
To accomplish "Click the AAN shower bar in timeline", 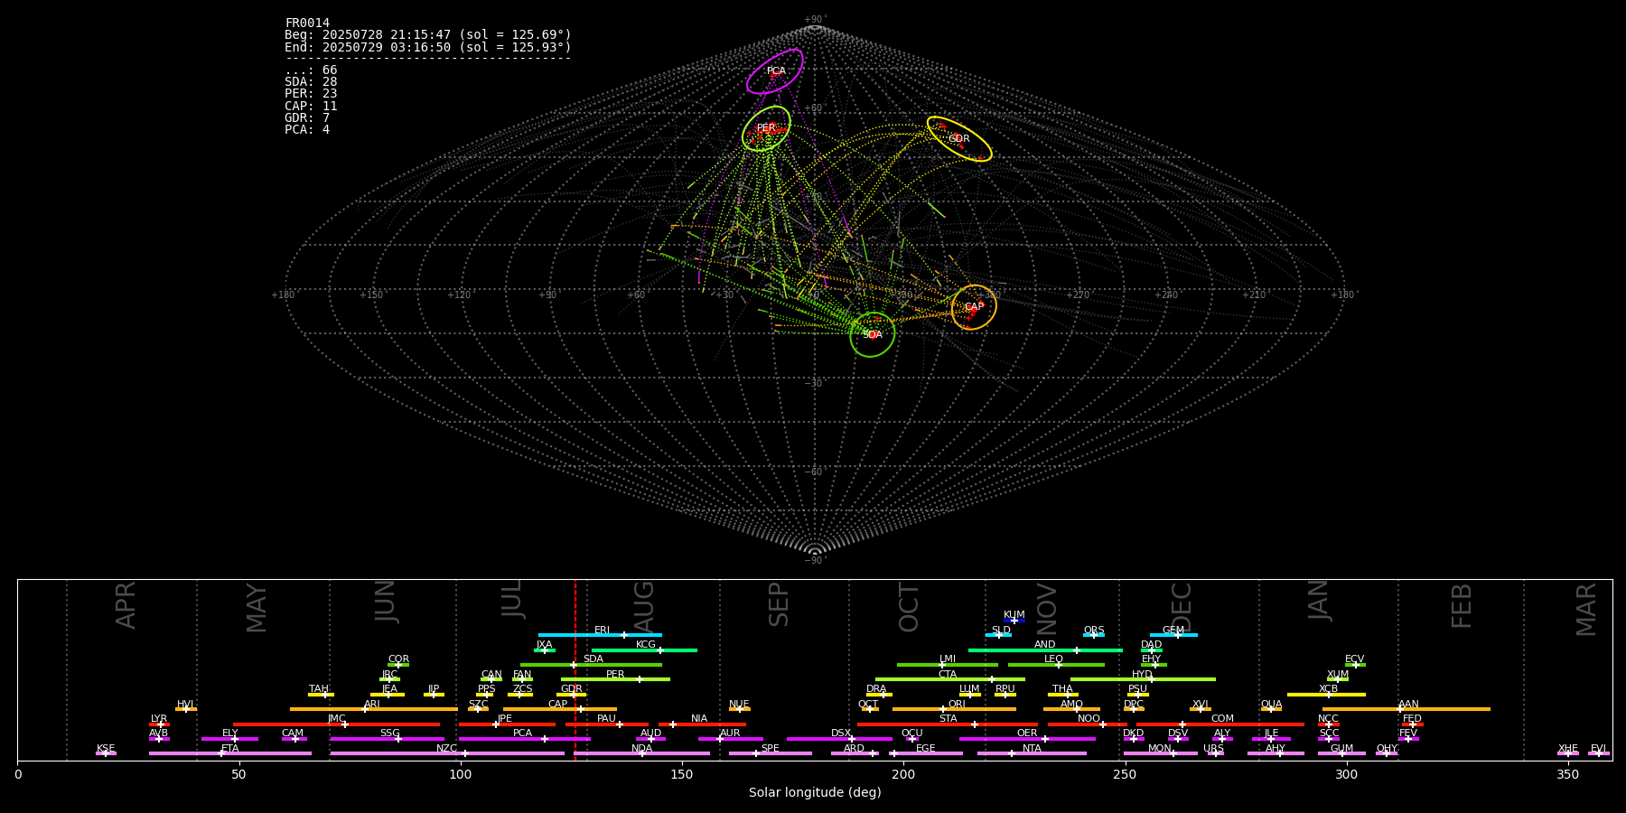I will pyautogui.click(x=1406, y=709).
